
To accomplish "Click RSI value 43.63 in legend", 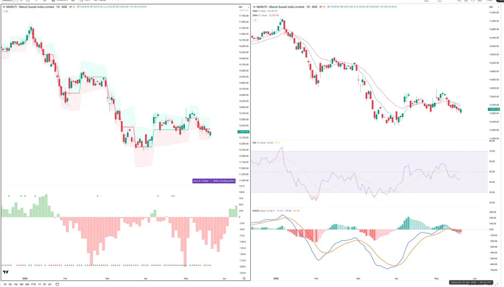I will (270, 143).
